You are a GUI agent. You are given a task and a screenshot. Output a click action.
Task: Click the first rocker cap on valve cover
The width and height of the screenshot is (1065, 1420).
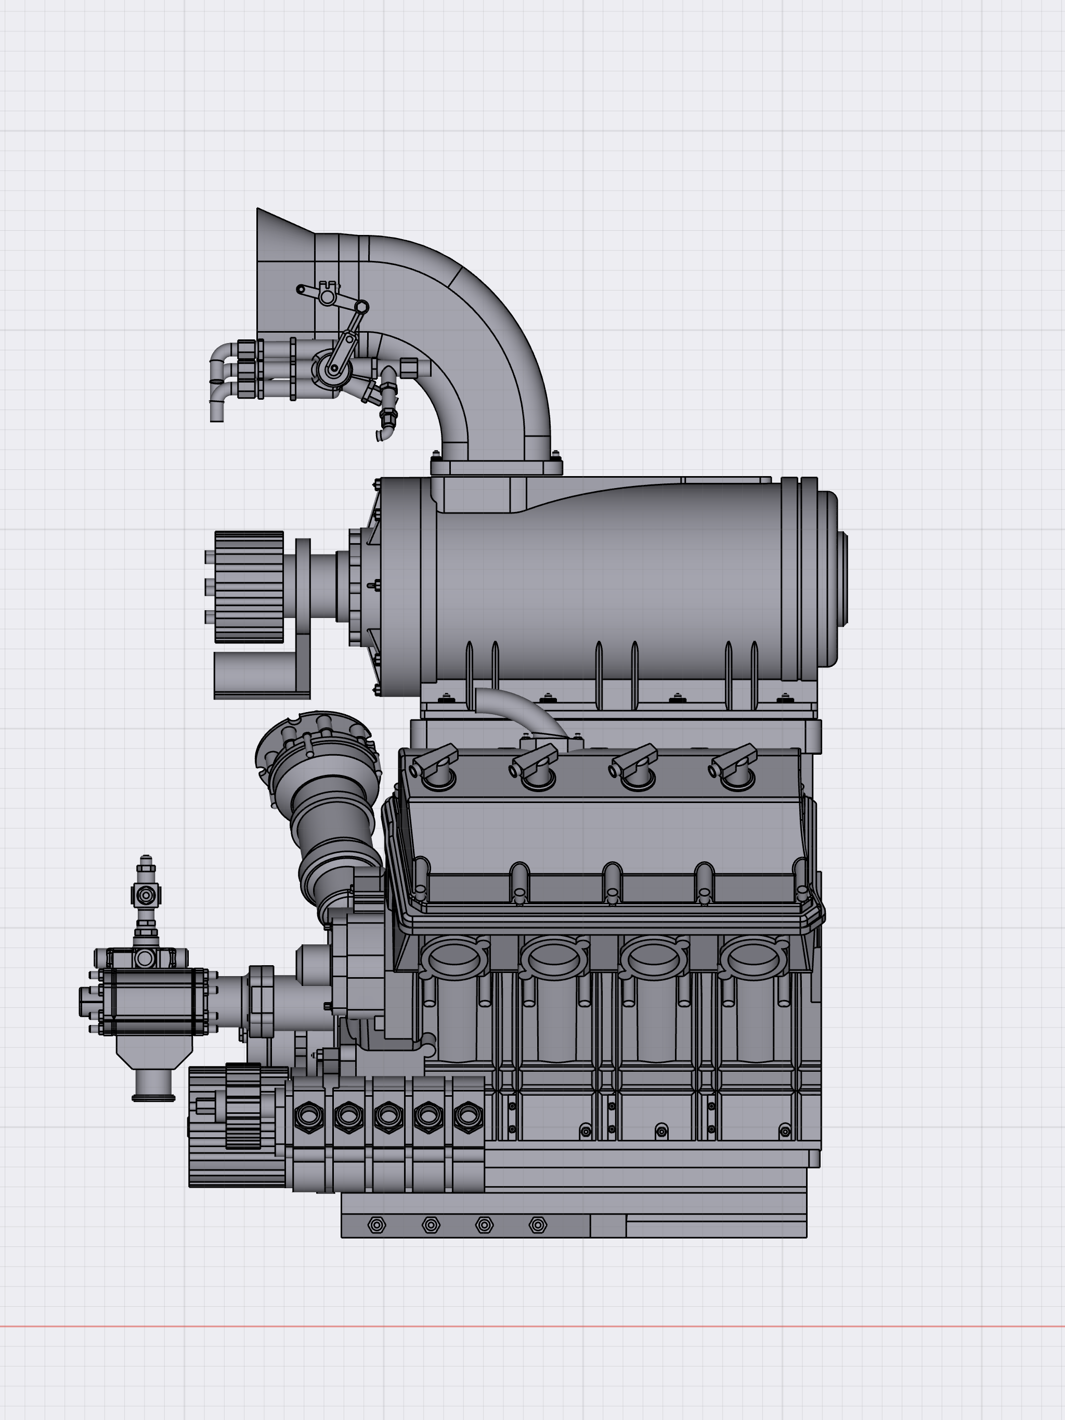437,767
